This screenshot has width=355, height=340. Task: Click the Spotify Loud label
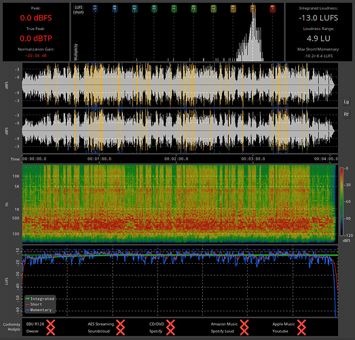[223, 331]
